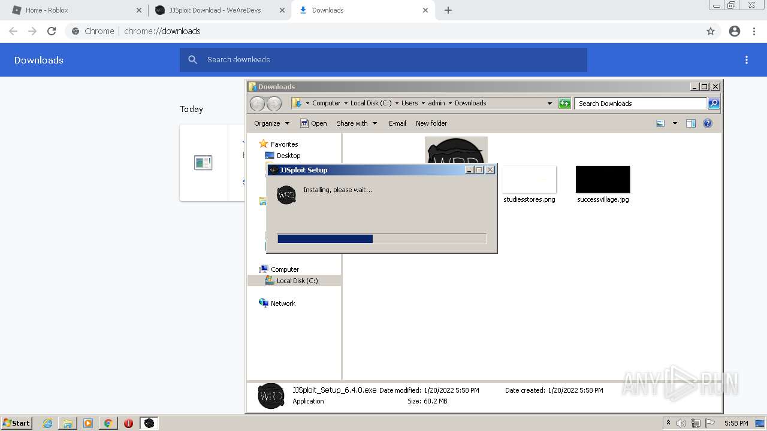Click the Explorer back navigation button
The height and width of the screenshot is (431, 767).
tap(257, 104)
